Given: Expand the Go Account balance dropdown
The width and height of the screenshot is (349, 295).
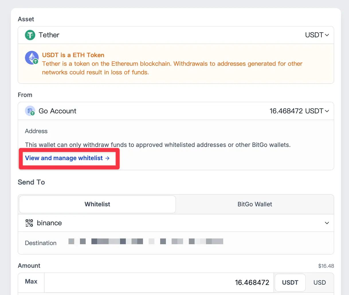Looking at the screenshot, I should [x=327, y=111].
